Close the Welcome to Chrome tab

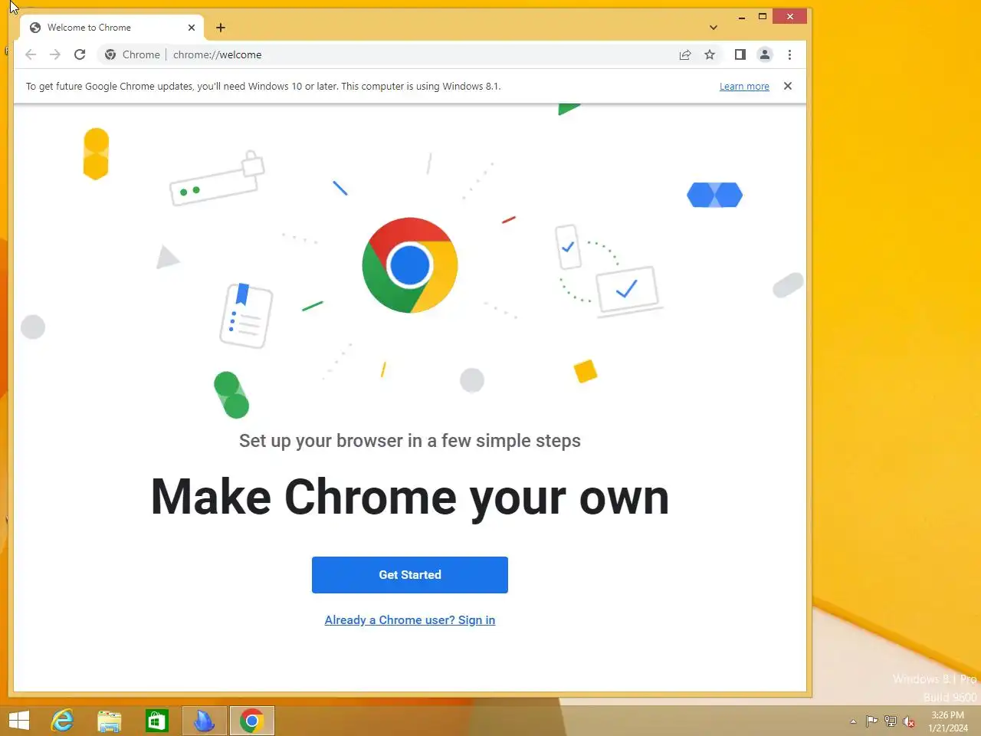click(x=191, y=28)
